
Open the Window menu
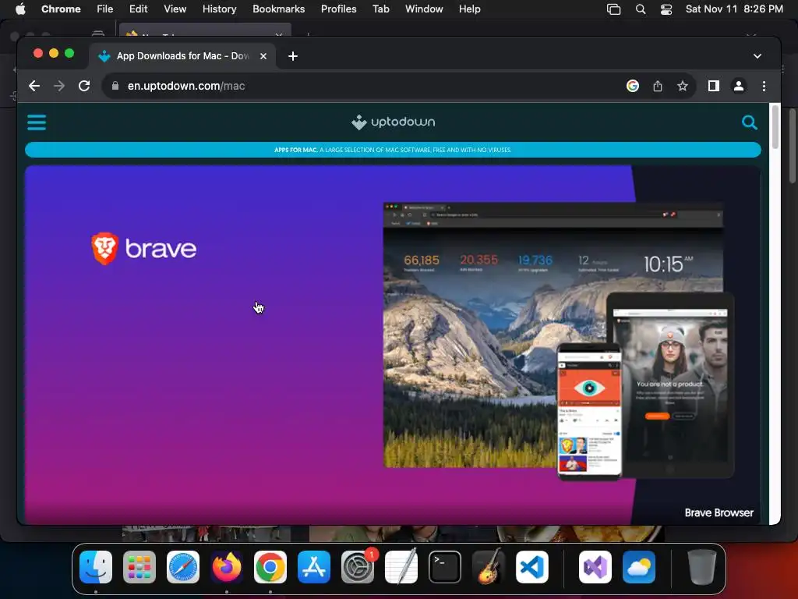424,9
